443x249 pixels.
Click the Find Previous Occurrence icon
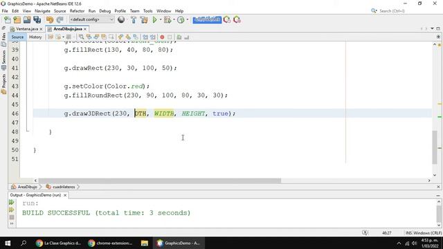click(x=89, y=37)
